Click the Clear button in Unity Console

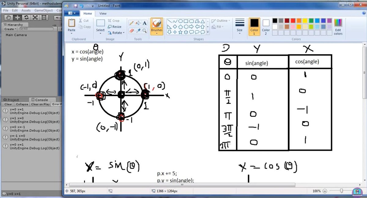[8, 104]
